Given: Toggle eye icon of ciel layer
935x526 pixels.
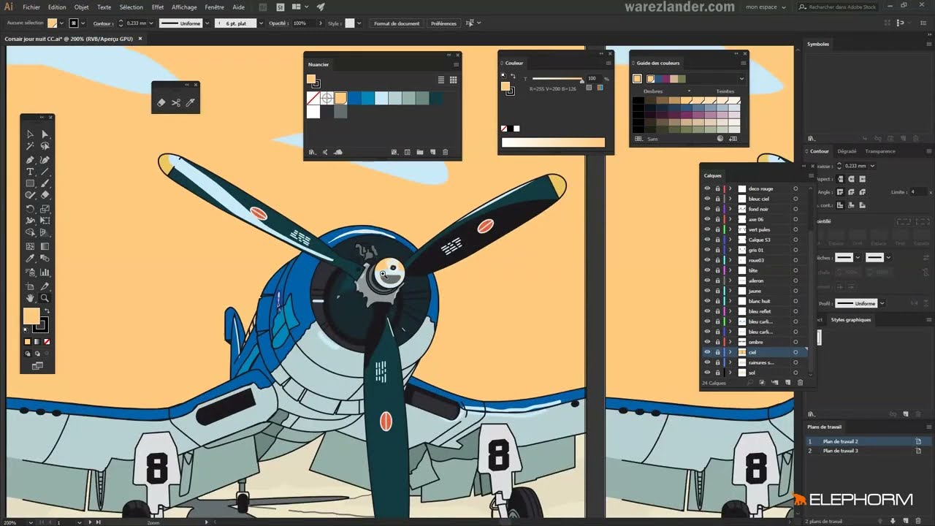Looking at the screenshot, I should pos(706,352).
